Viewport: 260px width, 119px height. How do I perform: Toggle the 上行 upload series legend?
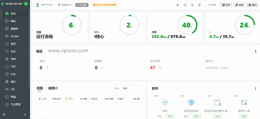point(49,99)
